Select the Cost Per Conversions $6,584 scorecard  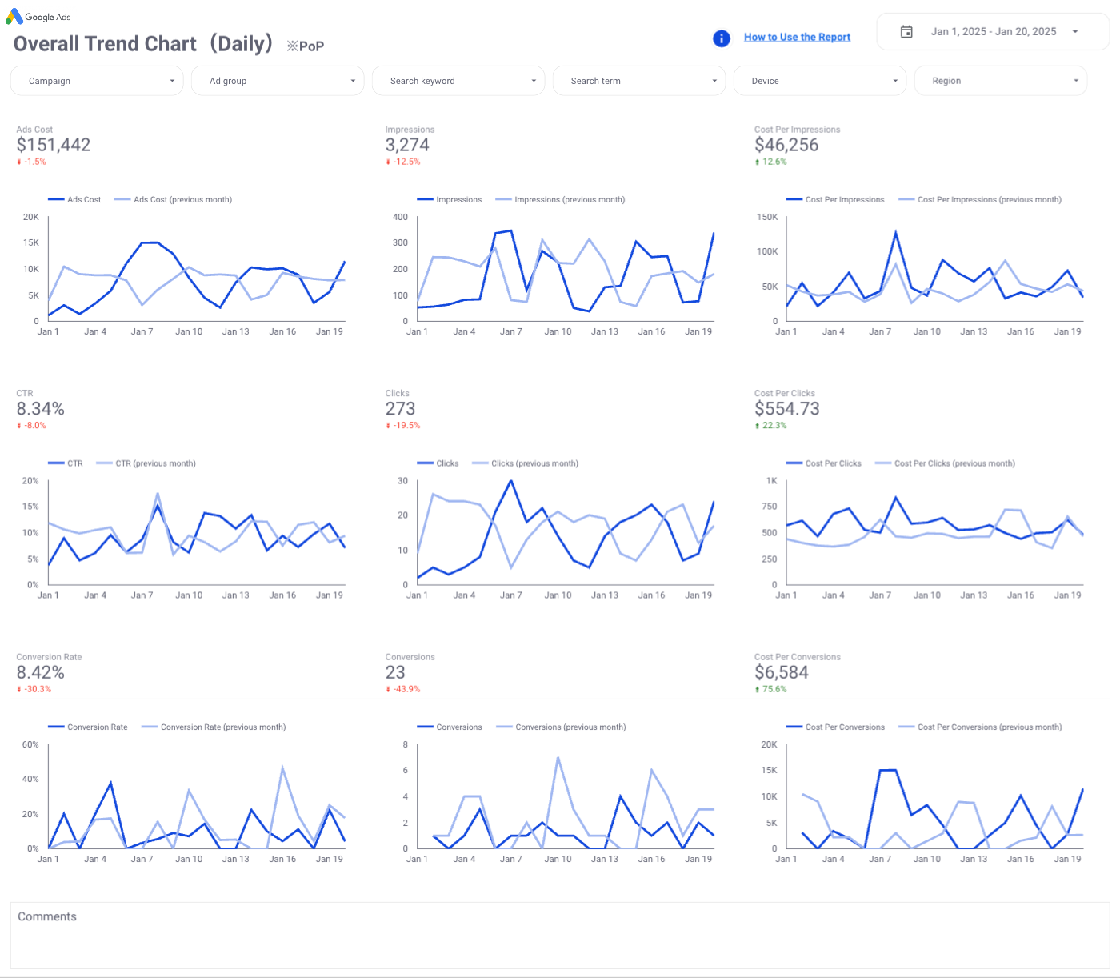[x=781, y=672]
